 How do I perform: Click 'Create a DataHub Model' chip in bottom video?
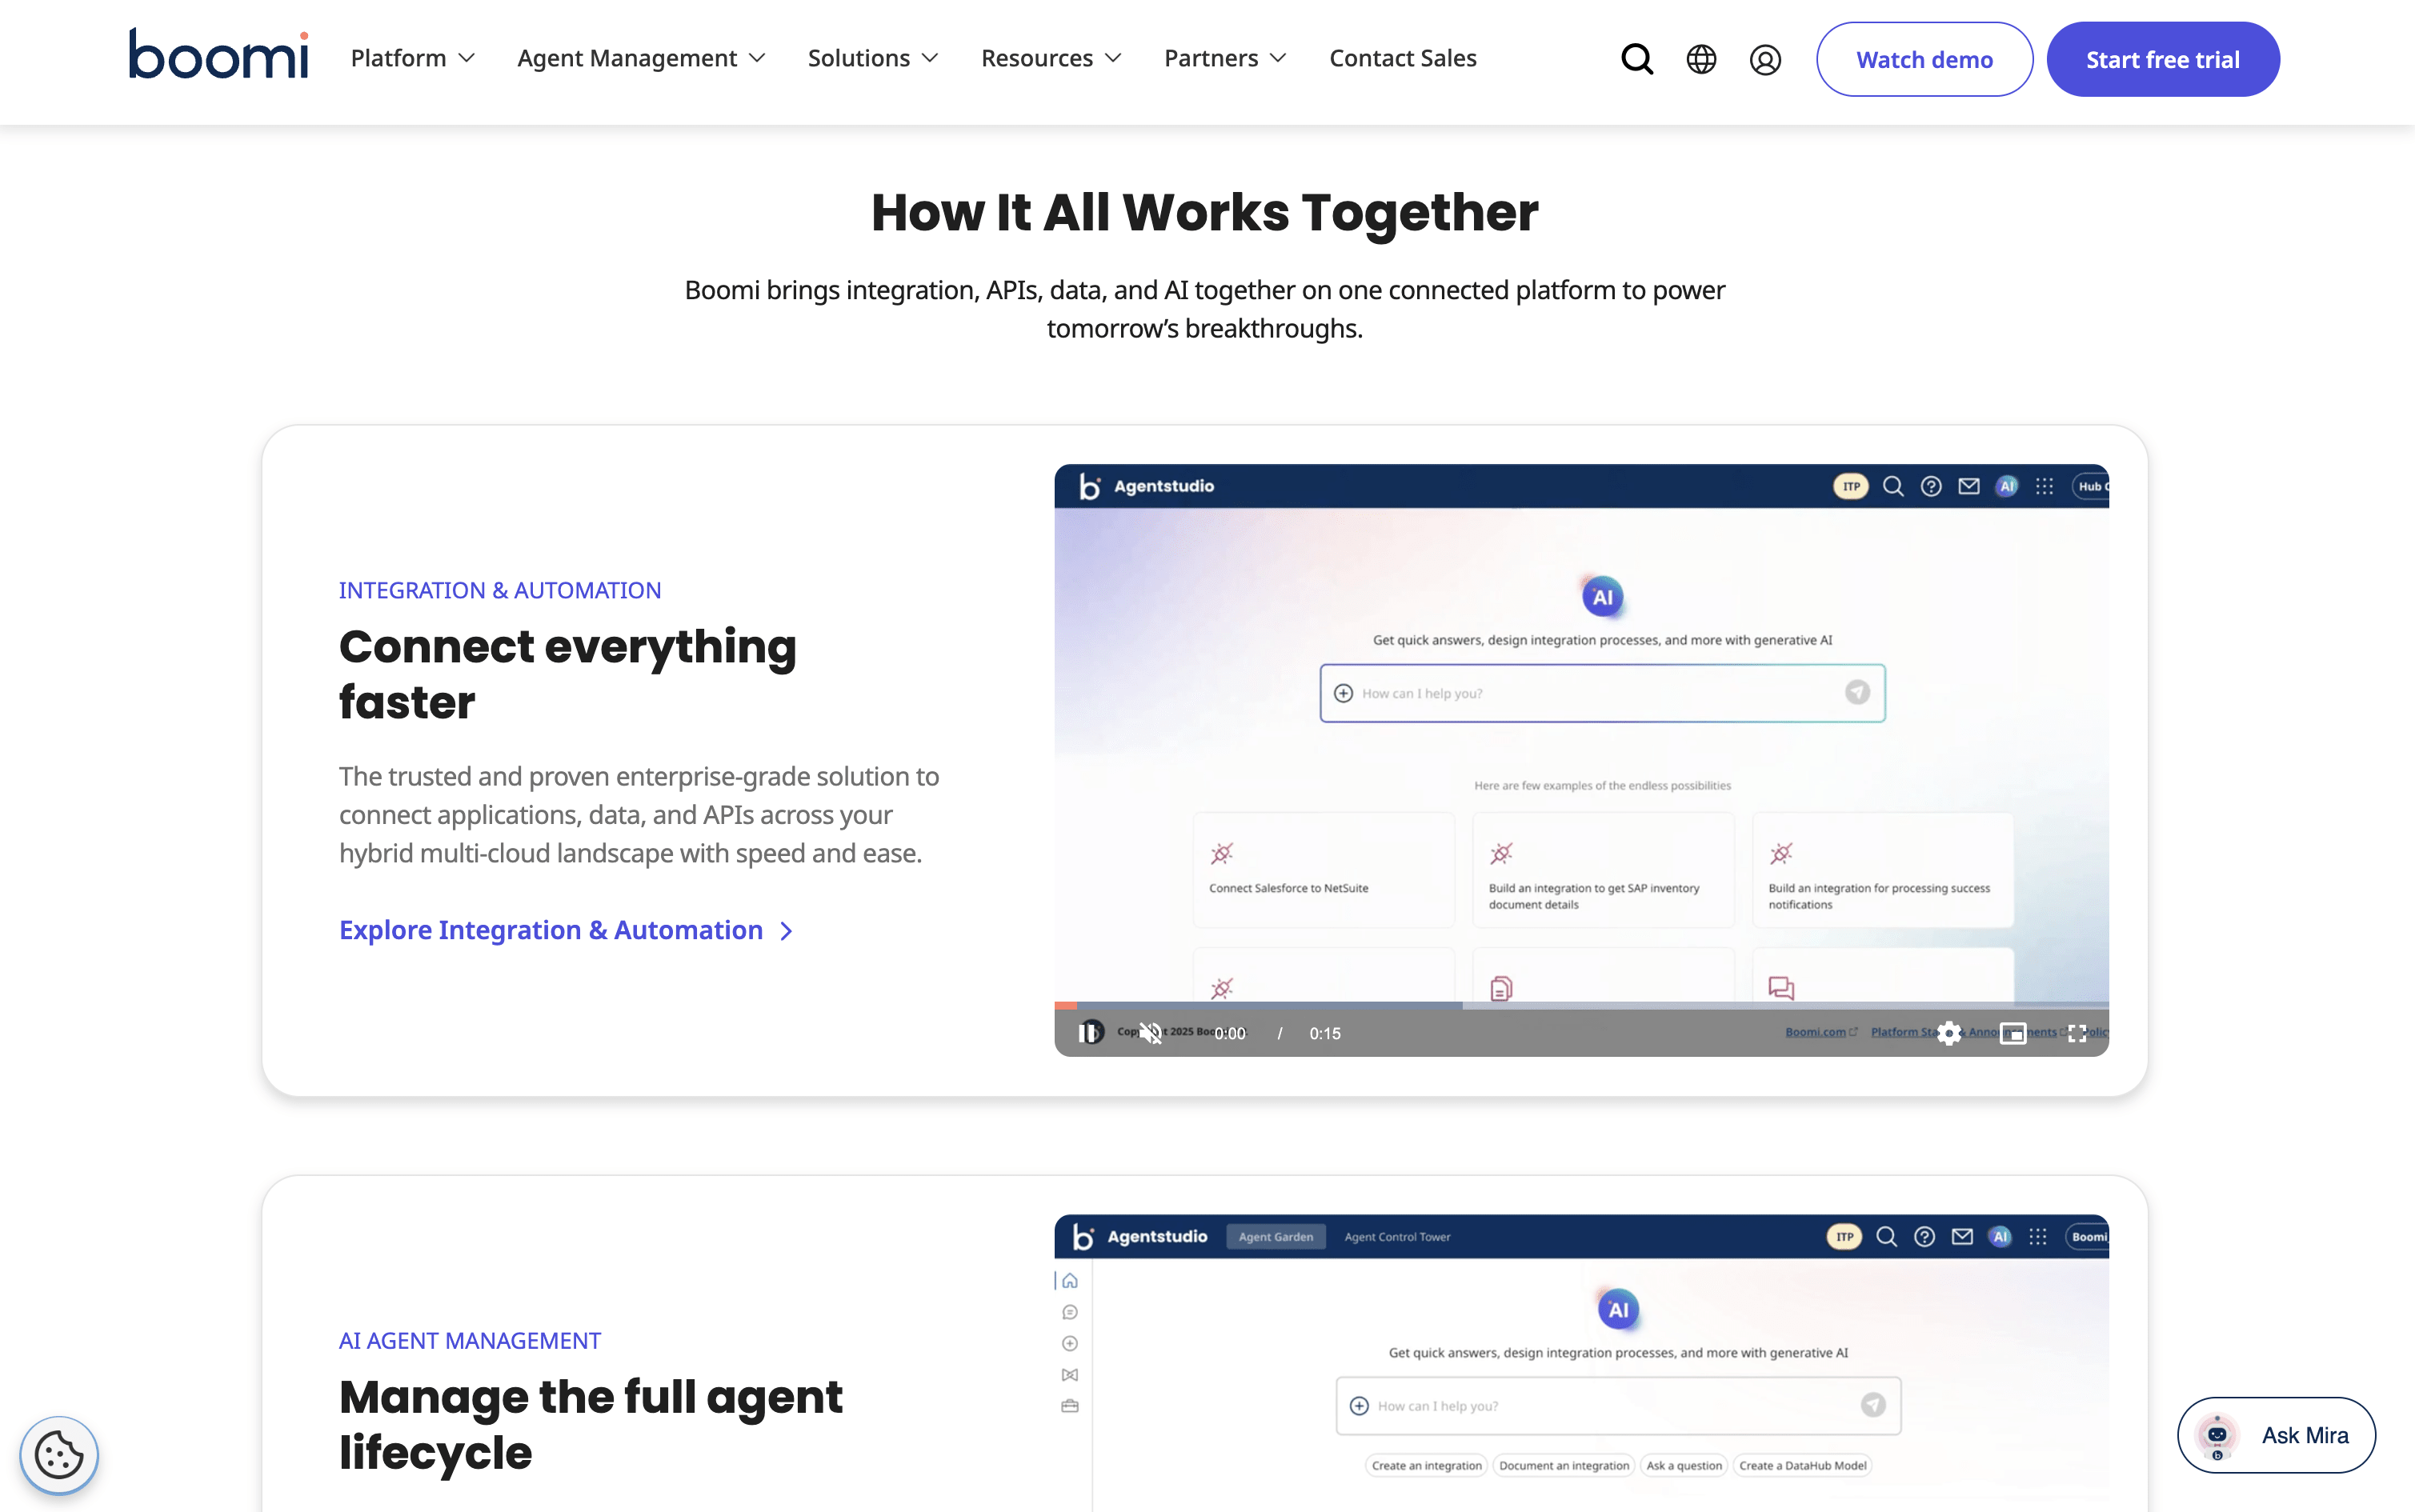[x=1803, y=1465]
